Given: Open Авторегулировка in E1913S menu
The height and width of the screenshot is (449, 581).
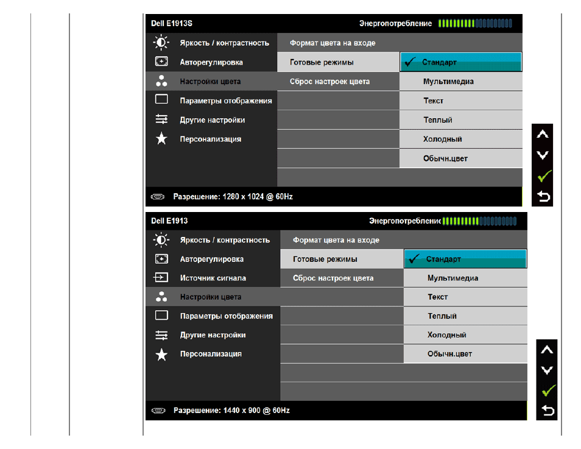Looking at the screenshot, I should [211, 62].
